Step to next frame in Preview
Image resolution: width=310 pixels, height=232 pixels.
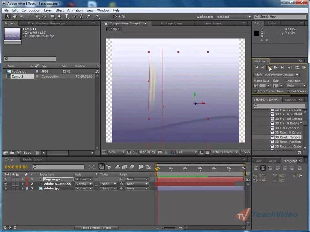[x=276, y=67]
